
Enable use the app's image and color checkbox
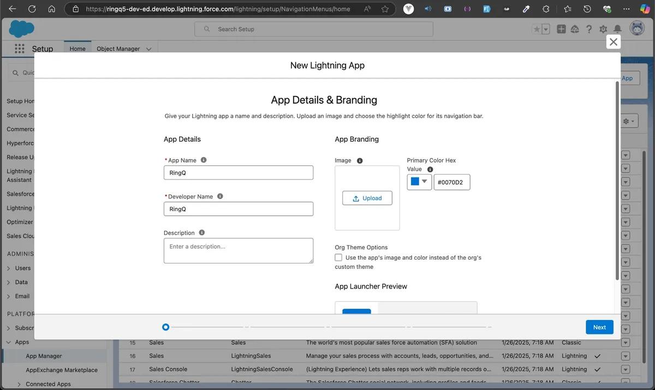pos(338,257)
